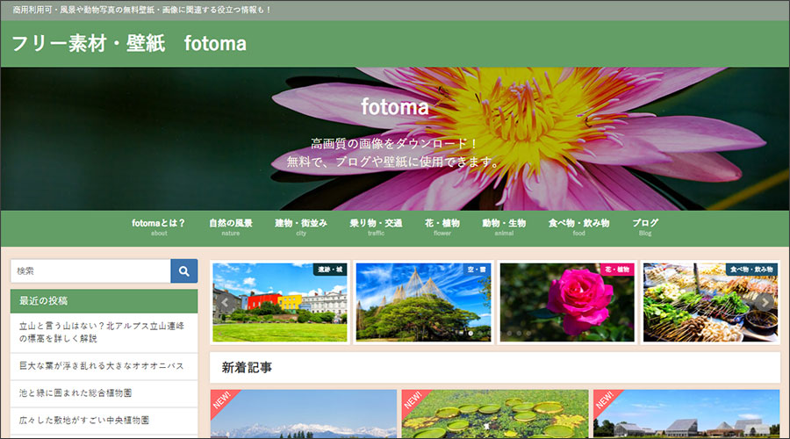Select the 建物・街並み city menu item
The image size is (790, 439).
pyautogui.click(x=301, y=227)
